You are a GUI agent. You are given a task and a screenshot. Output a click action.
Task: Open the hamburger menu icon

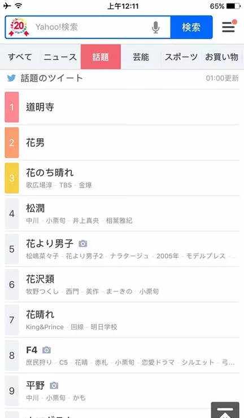pyautogui.click(x=229, y=27)
